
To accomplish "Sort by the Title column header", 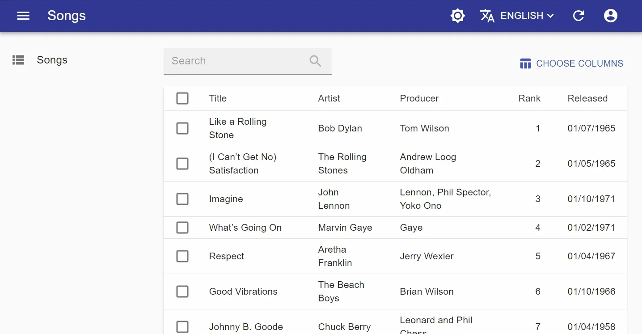I will 218,98.
